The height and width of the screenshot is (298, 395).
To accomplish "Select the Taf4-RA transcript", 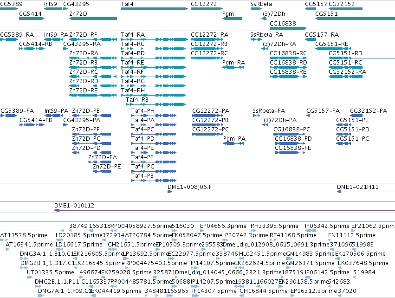I will (x=155, y=39).
